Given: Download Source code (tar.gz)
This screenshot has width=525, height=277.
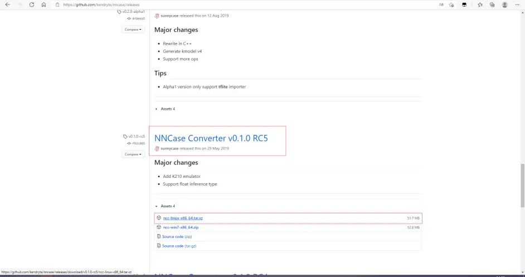Looking at the screenshot, I should point(179,246).
